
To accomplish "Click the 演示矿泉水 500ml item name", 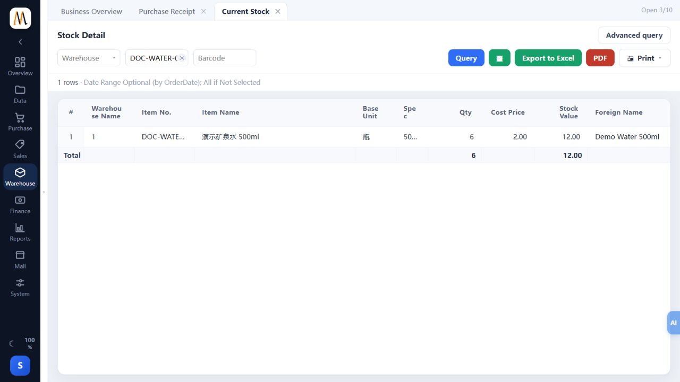I will [231, 136].
